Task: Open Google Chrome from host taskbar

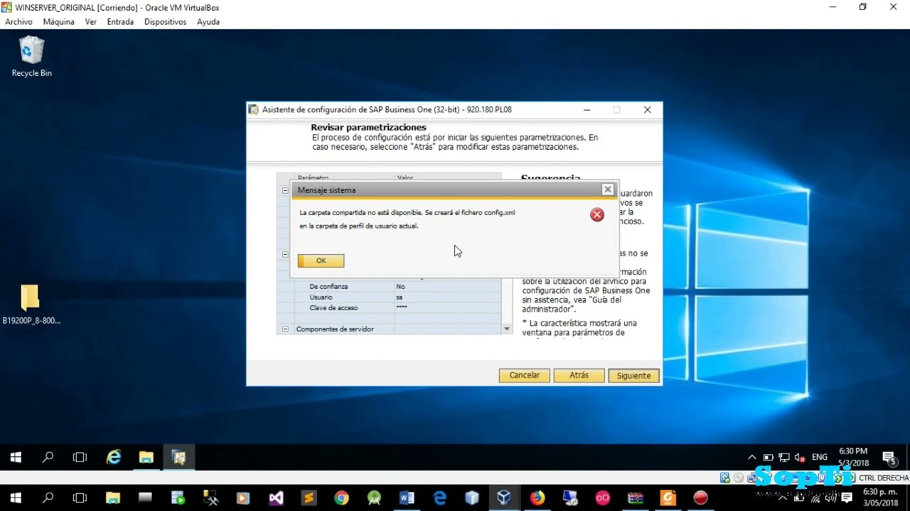Action: 341,498
